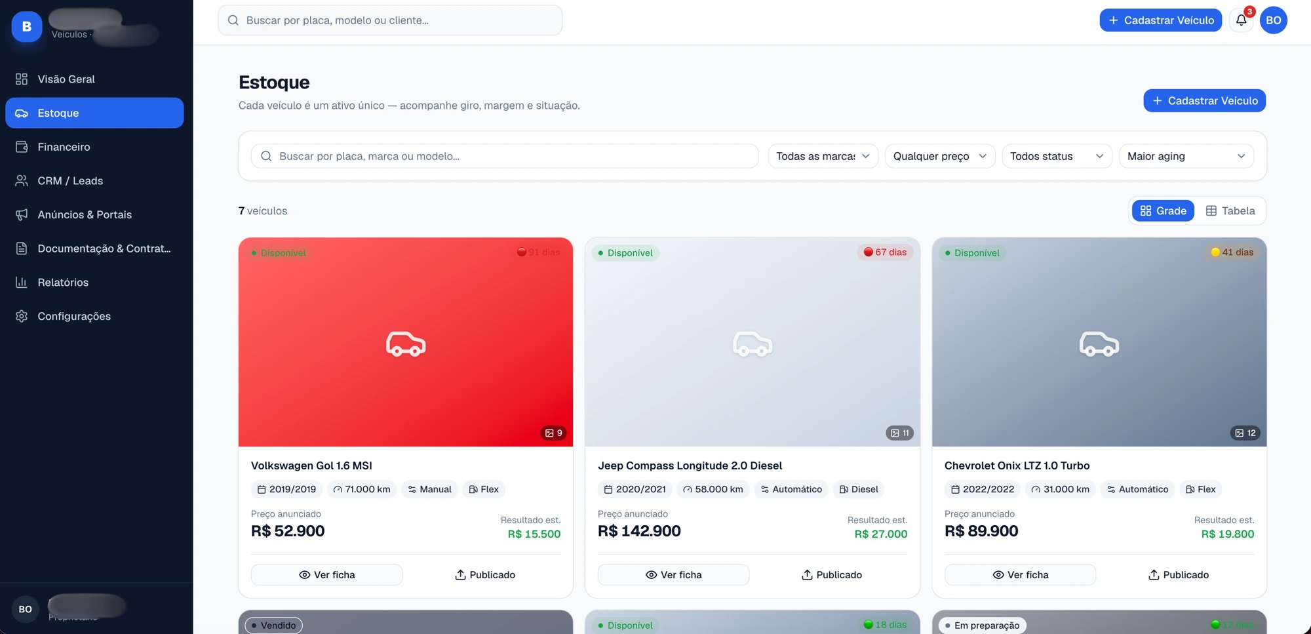
Task: Switch to Tabela view
Action: click(1230, 210)
